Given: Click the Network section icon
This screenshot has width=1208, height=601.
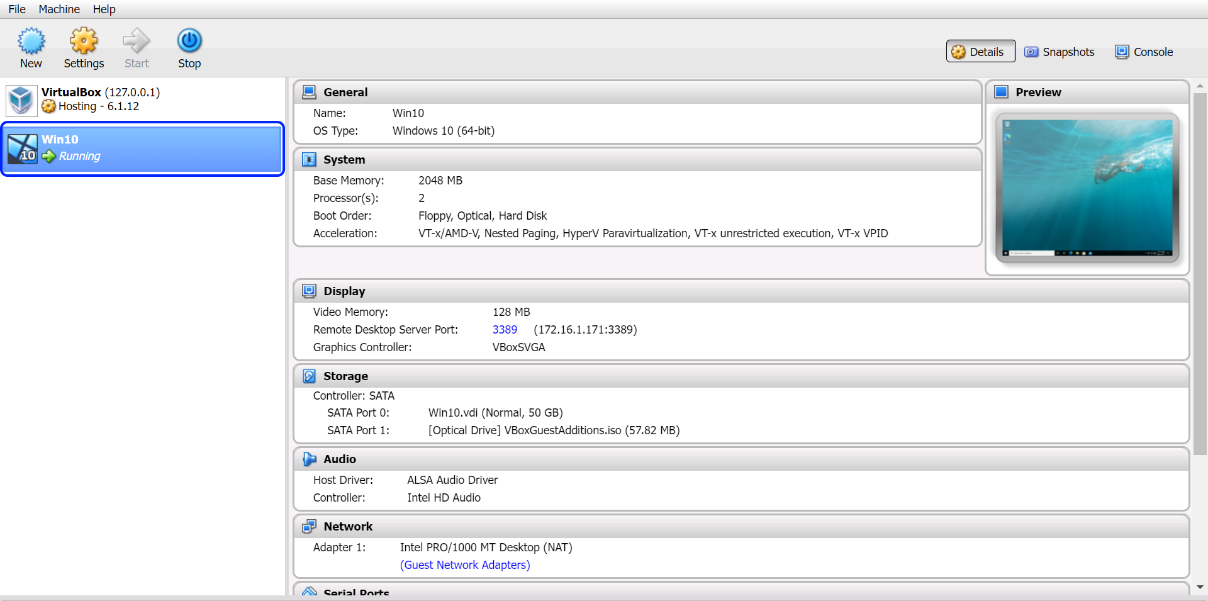Looking at the screenshot, I should [x=309, y=526].
